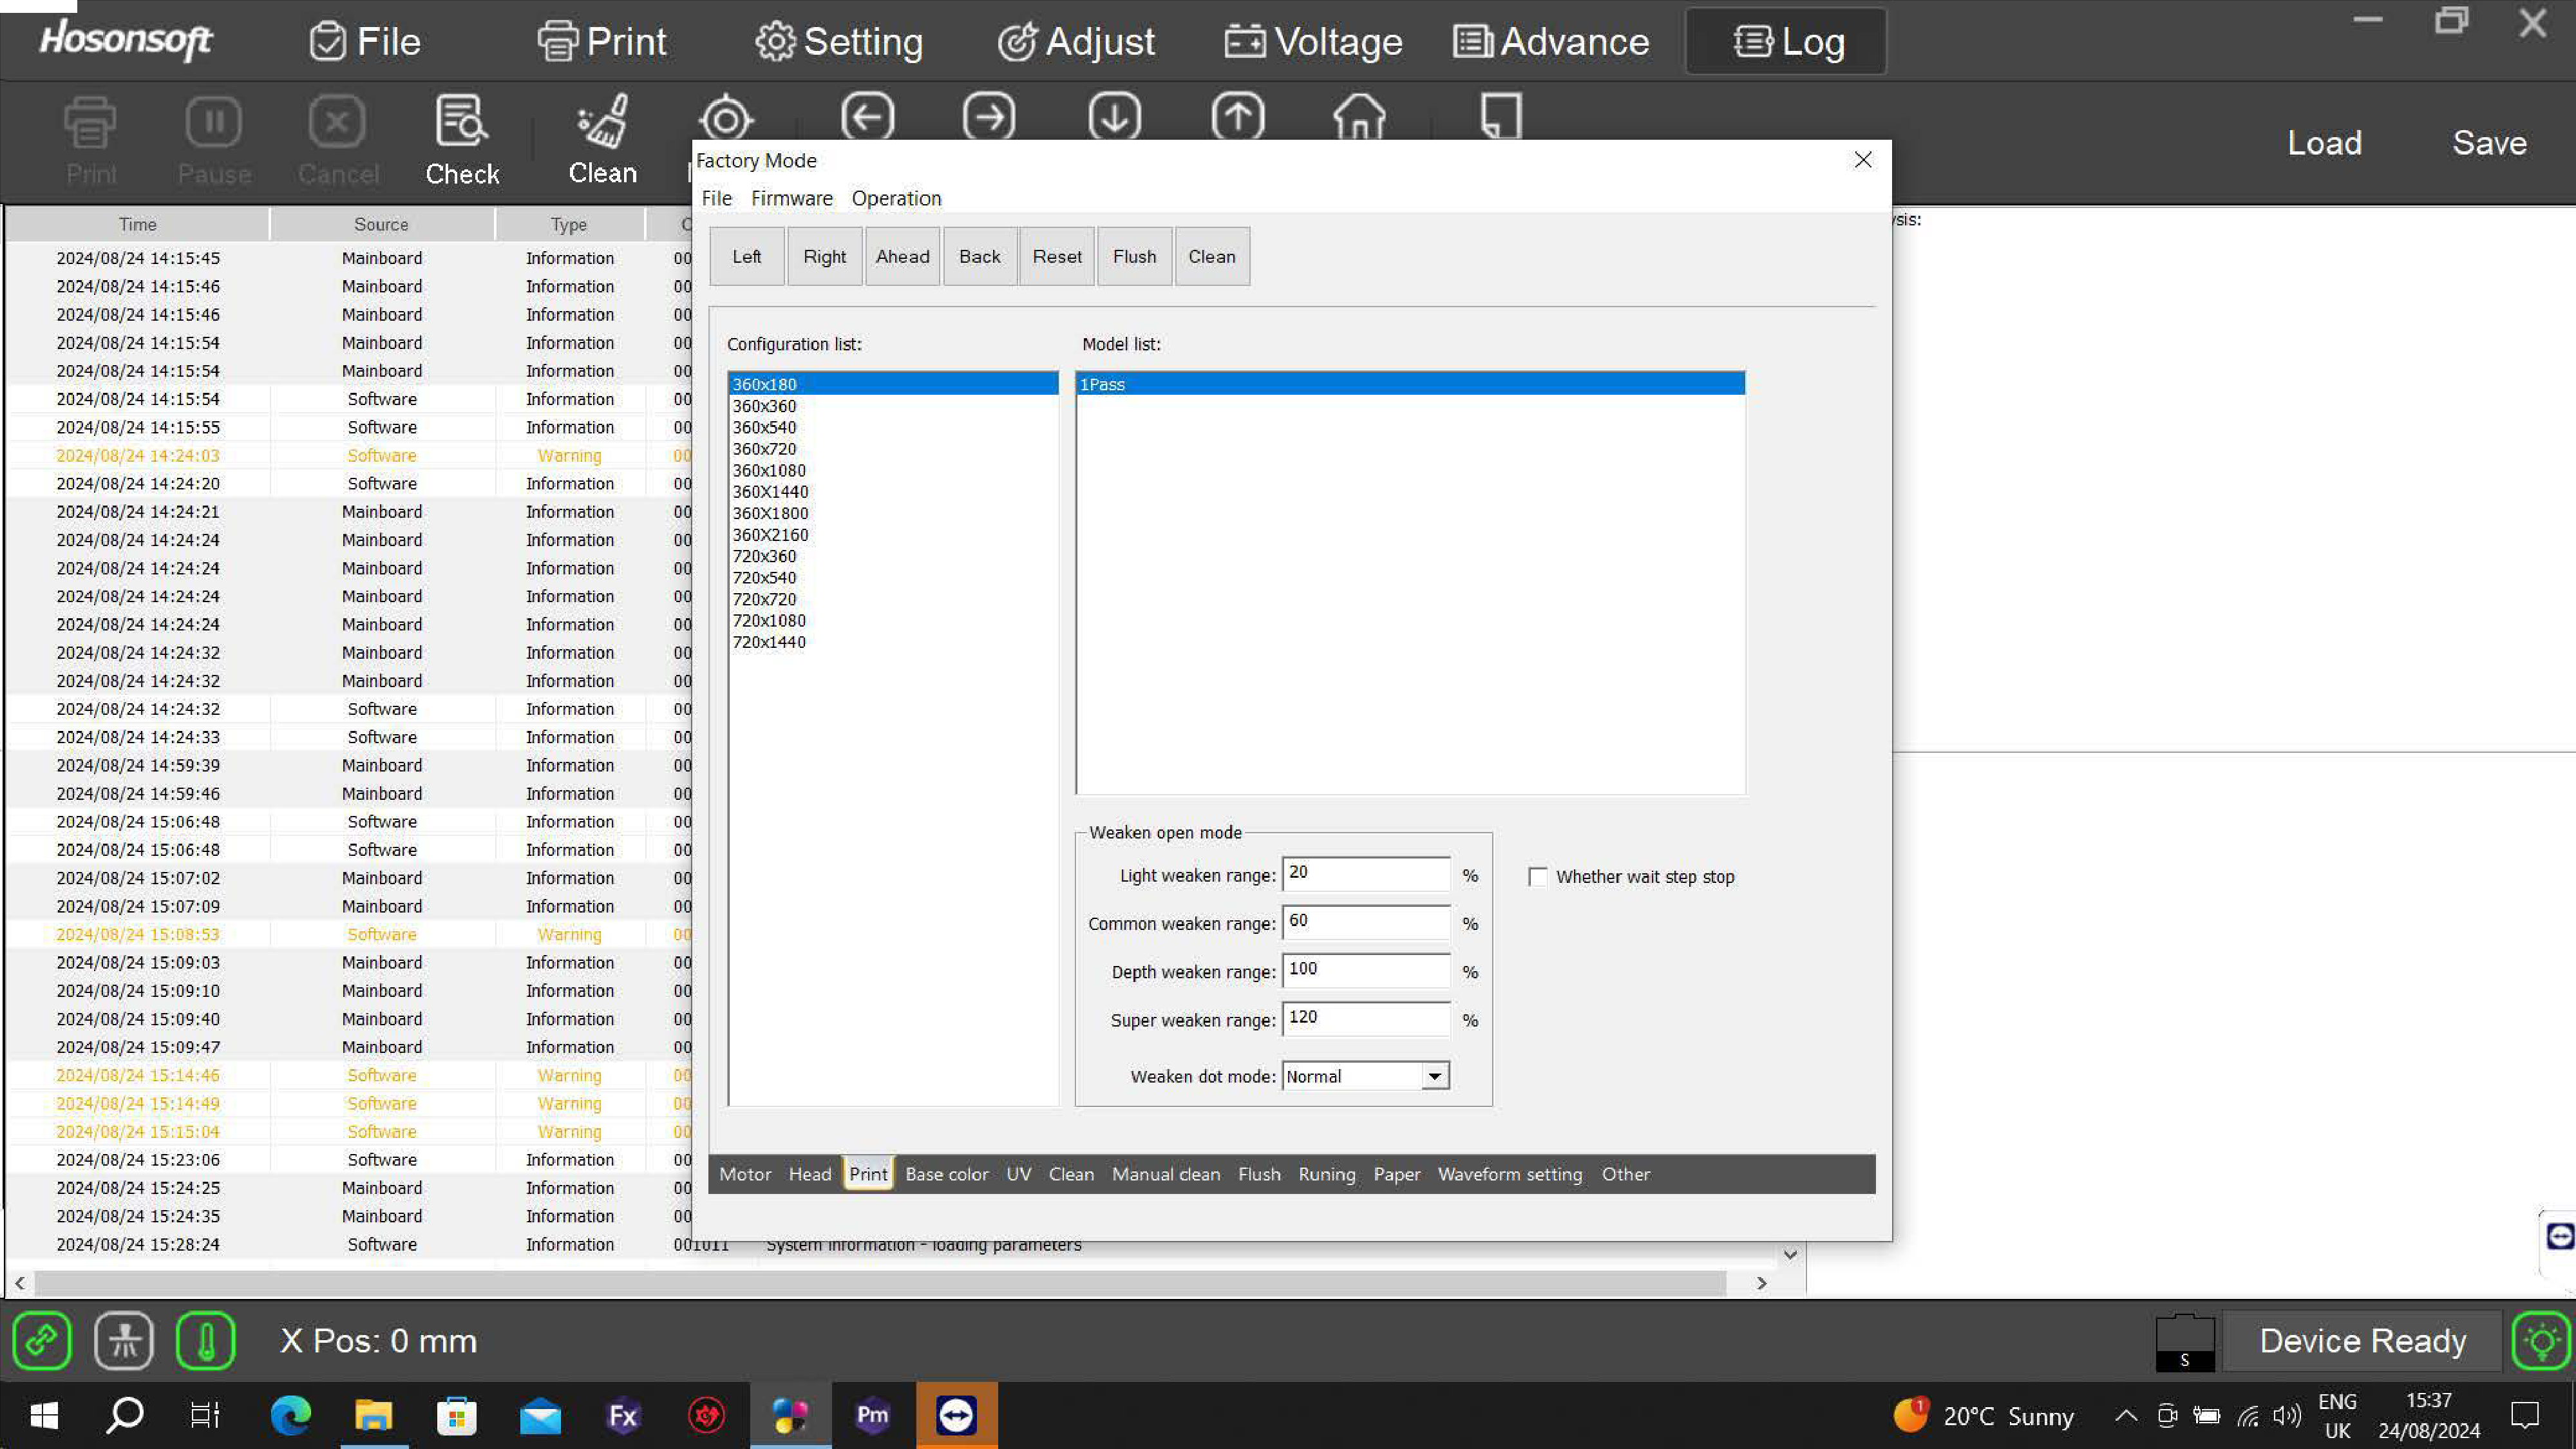This screenshot has width=2576, height=1449.
Task: Click the Home position house icon
Action: (1359, 118)
